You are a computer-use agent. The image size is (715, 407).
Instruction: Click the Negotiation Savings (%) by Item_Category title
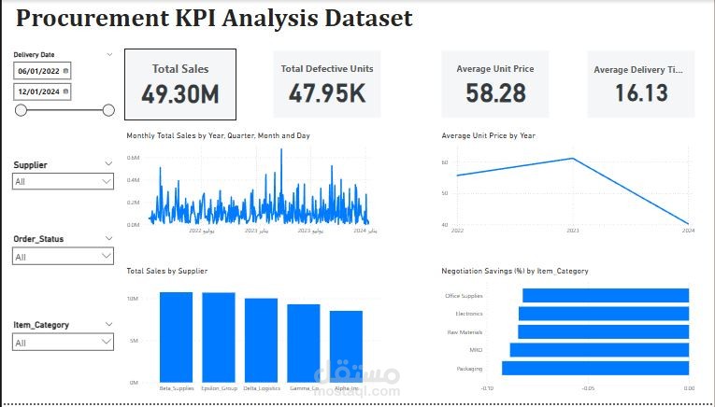[515, 271]
